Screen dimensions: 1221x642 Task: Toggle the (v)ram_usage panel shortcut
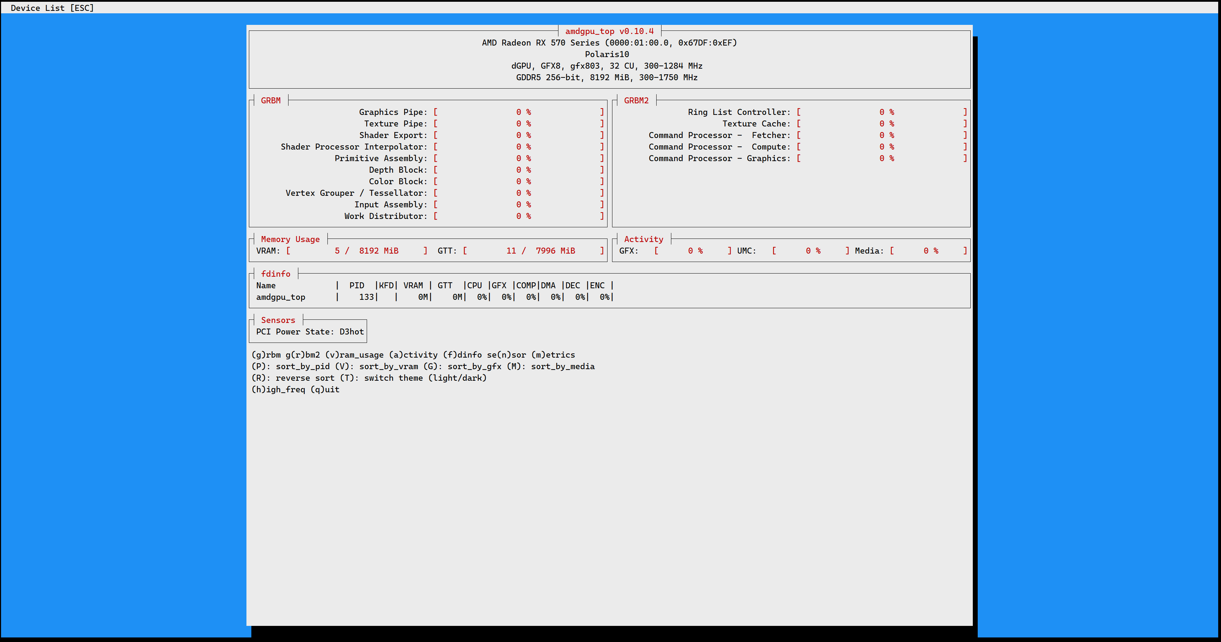click(x=354, y=354)
